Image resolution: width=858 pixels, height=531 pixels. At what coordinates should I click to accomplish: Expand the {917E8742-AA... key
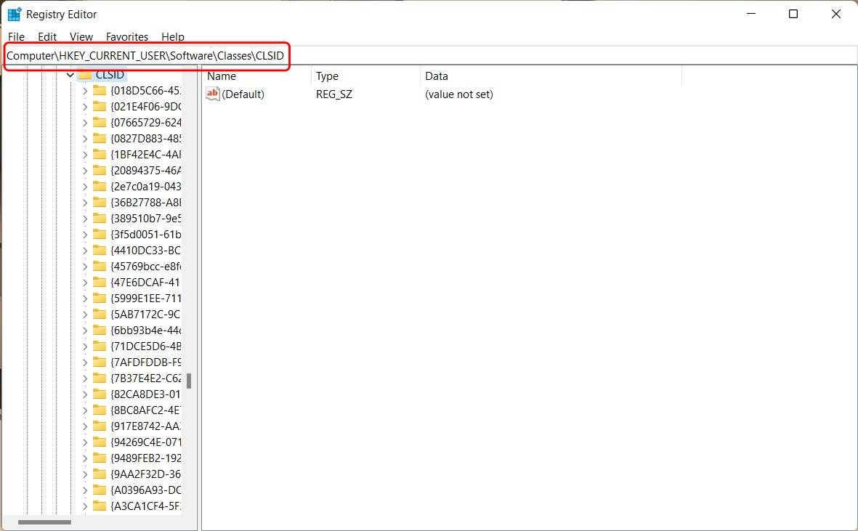(x=85, y=426)
